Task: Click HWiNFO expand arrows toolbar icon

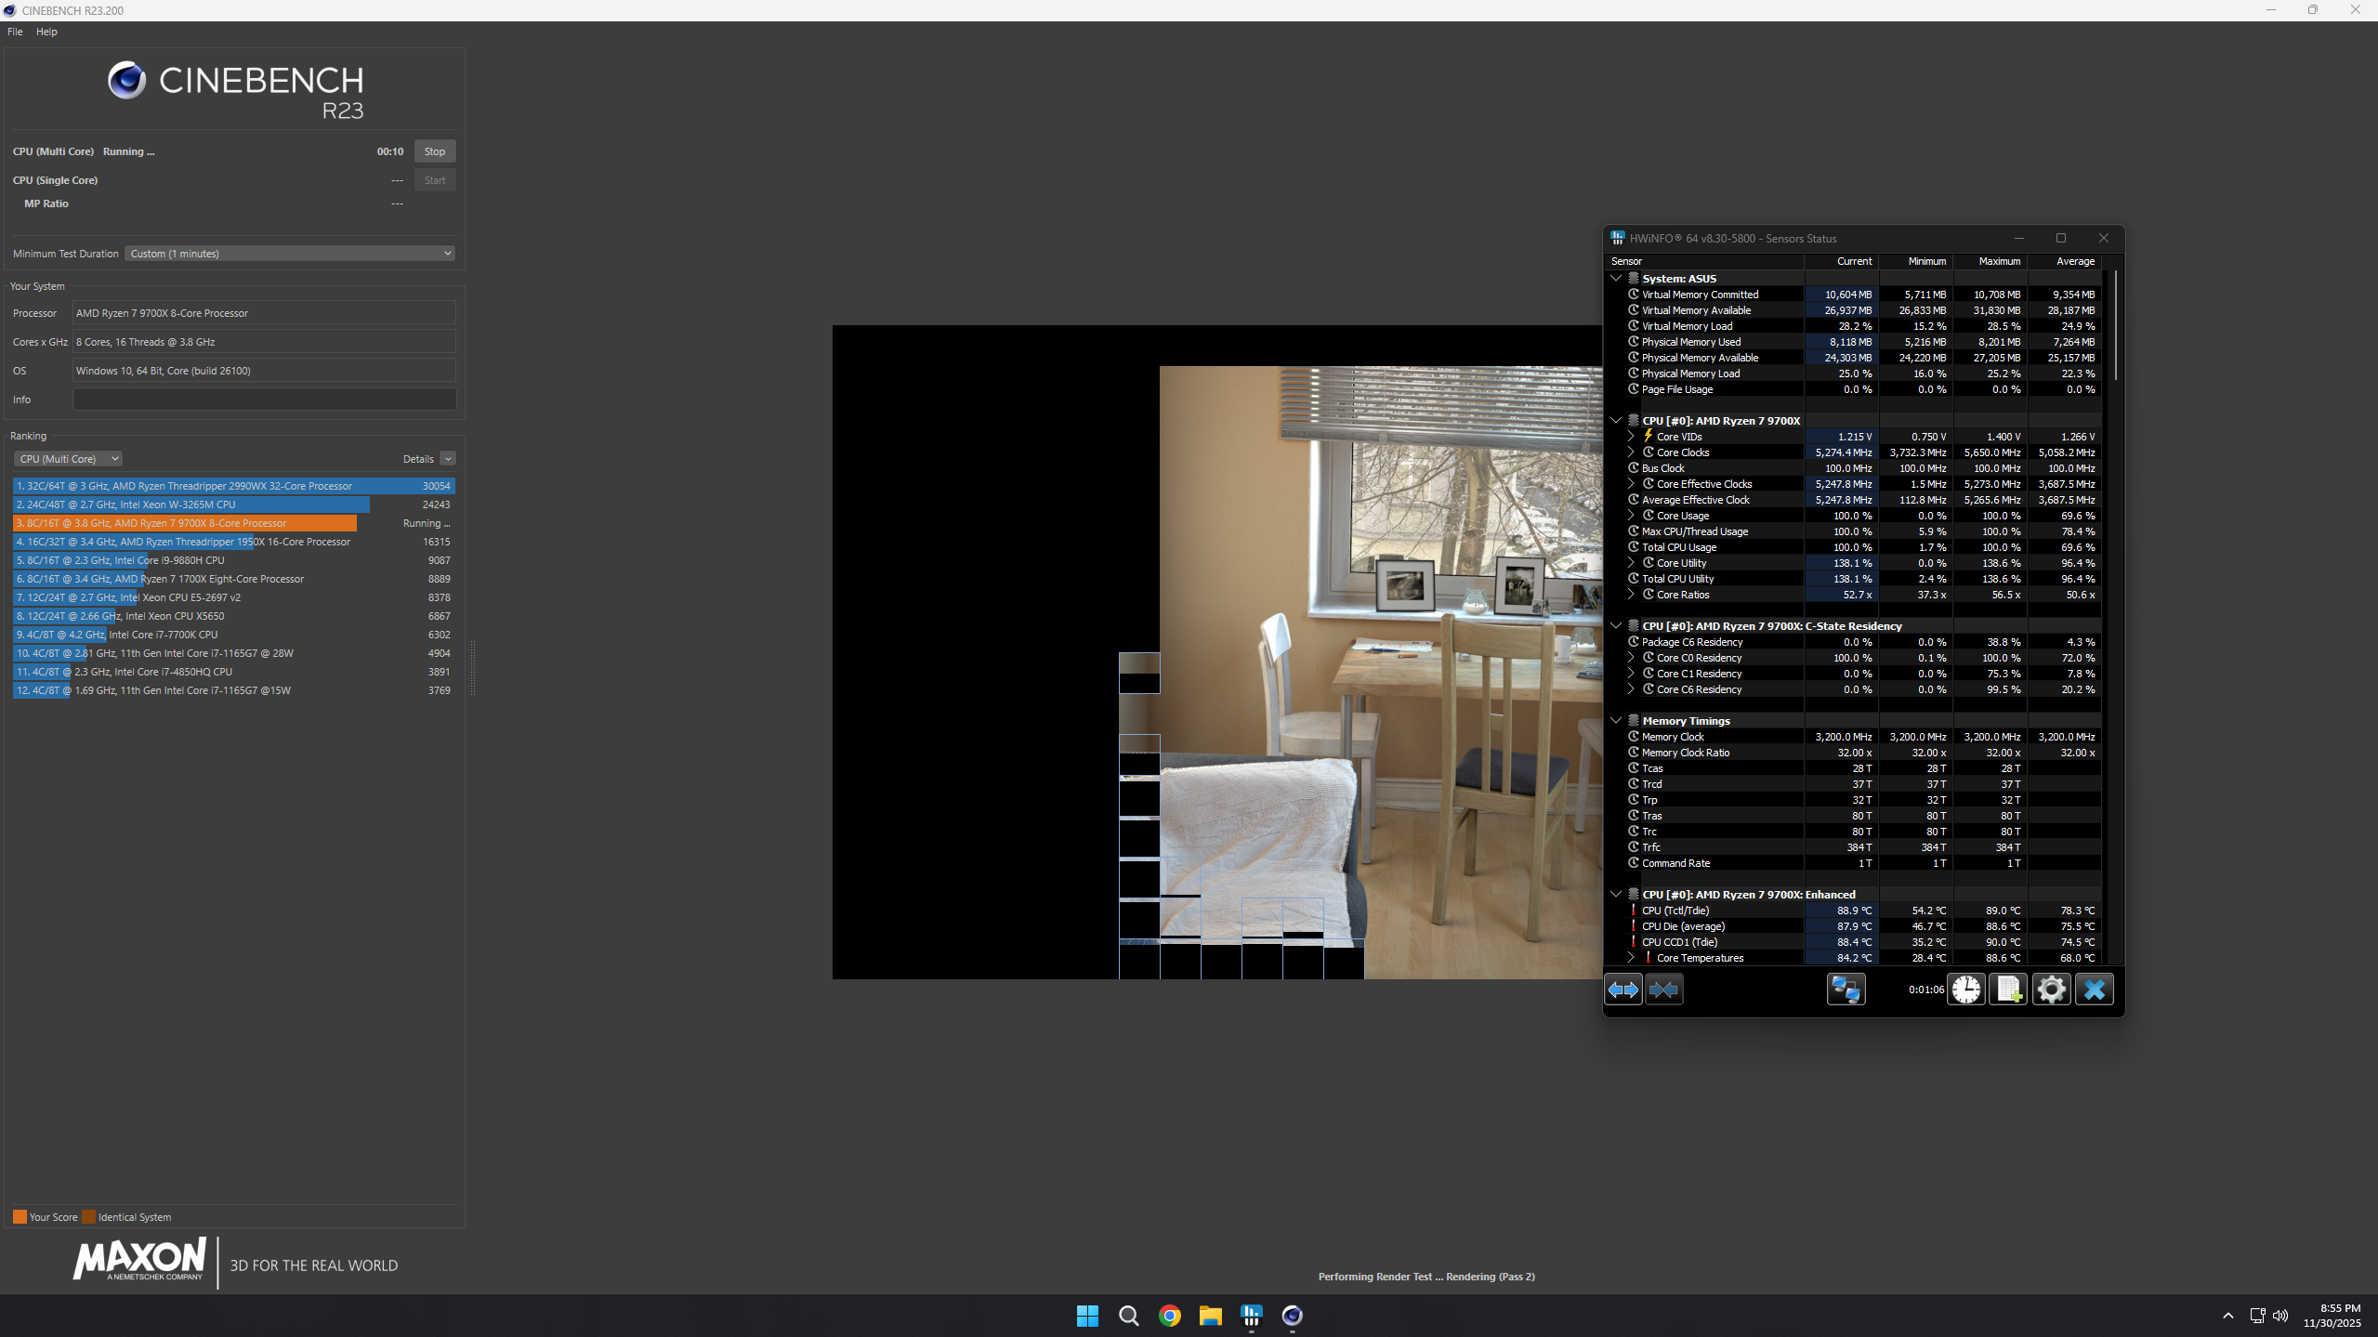Action: pos(1623,990)
